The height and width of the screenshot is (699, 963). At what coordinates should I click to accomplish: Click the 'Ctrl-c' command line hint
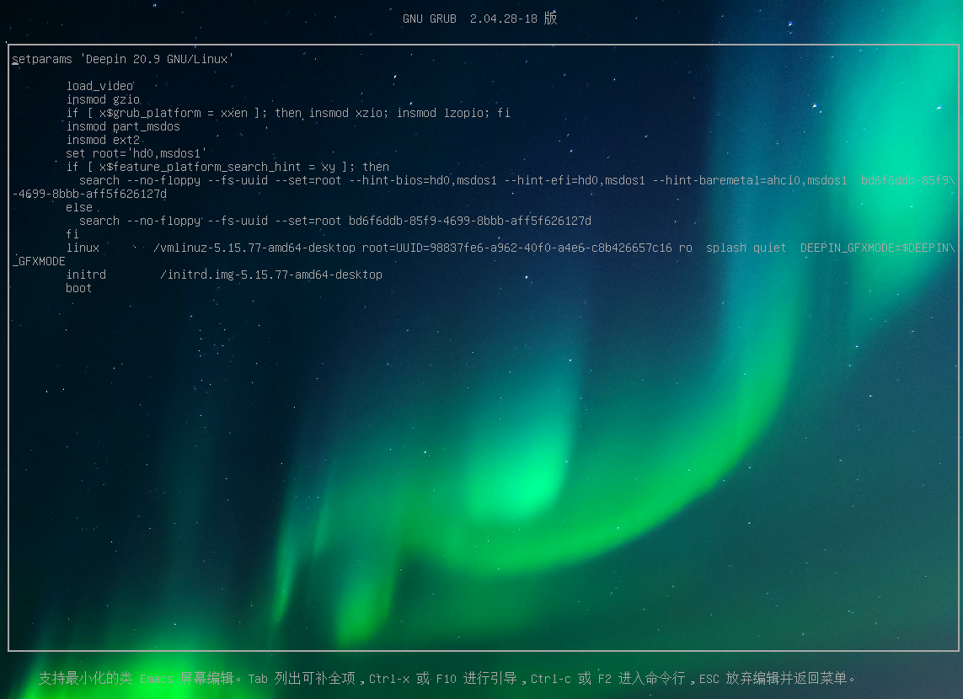[551, 679]
